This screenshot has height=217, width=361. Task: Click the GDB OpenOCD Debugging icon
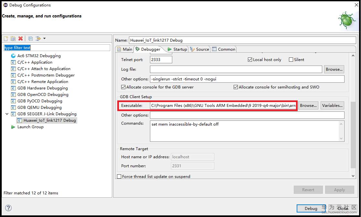[x=13, y=95]
